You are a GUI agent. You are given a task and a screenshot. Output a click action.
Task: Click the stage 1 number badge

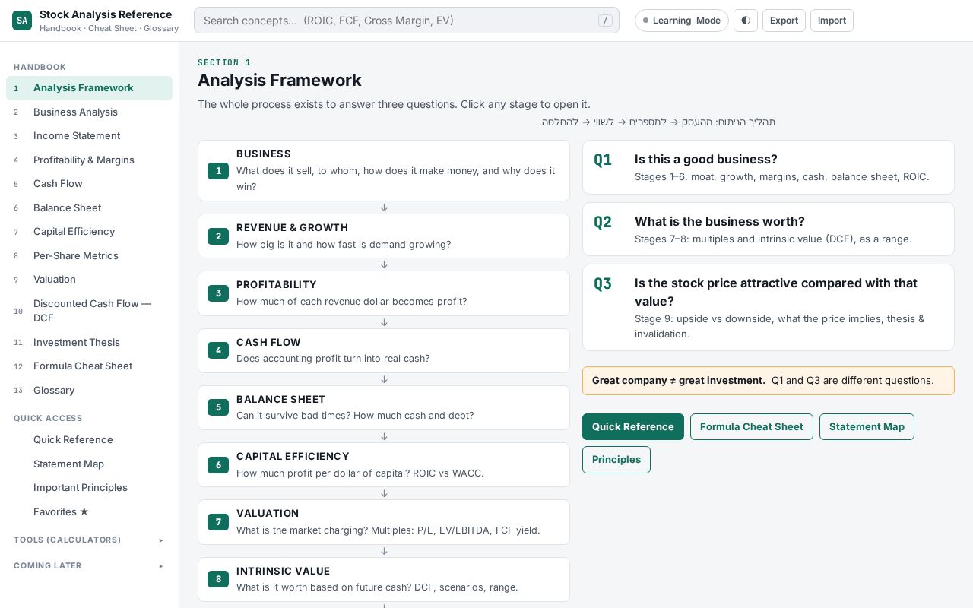tap(218, 171)
